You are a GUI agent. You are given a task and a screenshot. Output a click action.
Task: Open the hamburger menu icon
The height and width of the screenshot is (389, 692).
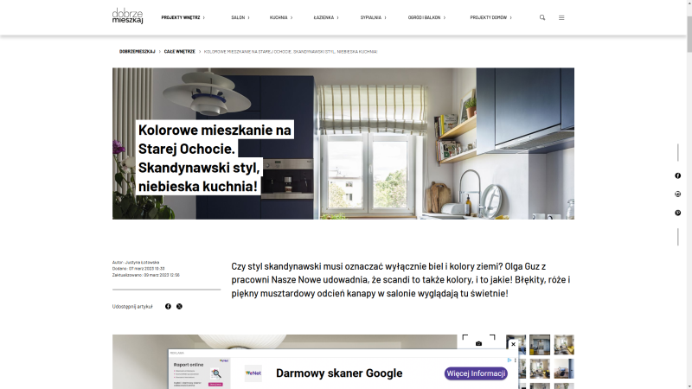click(x=561, y=17)
